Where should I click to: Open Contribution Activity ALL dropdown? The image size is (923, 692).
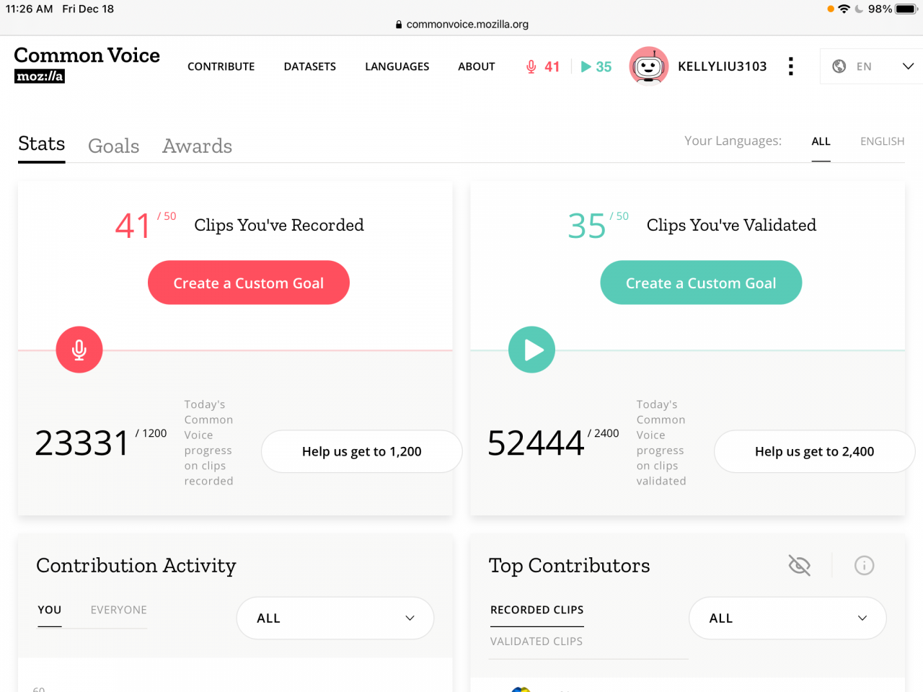[x=335, y=618]
